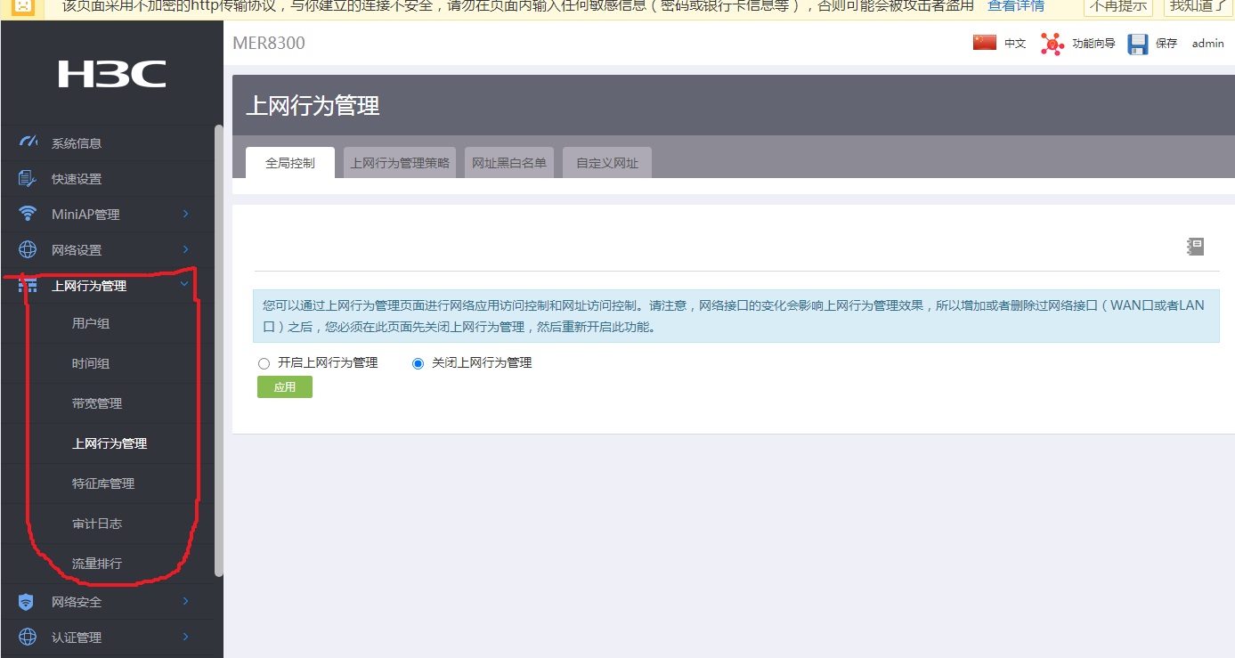Switch to the 网址黑白名单 tab
Image resolution: width=1235 pixels, height=658 pixels.
pyautogui.click(x=508, y=162)
